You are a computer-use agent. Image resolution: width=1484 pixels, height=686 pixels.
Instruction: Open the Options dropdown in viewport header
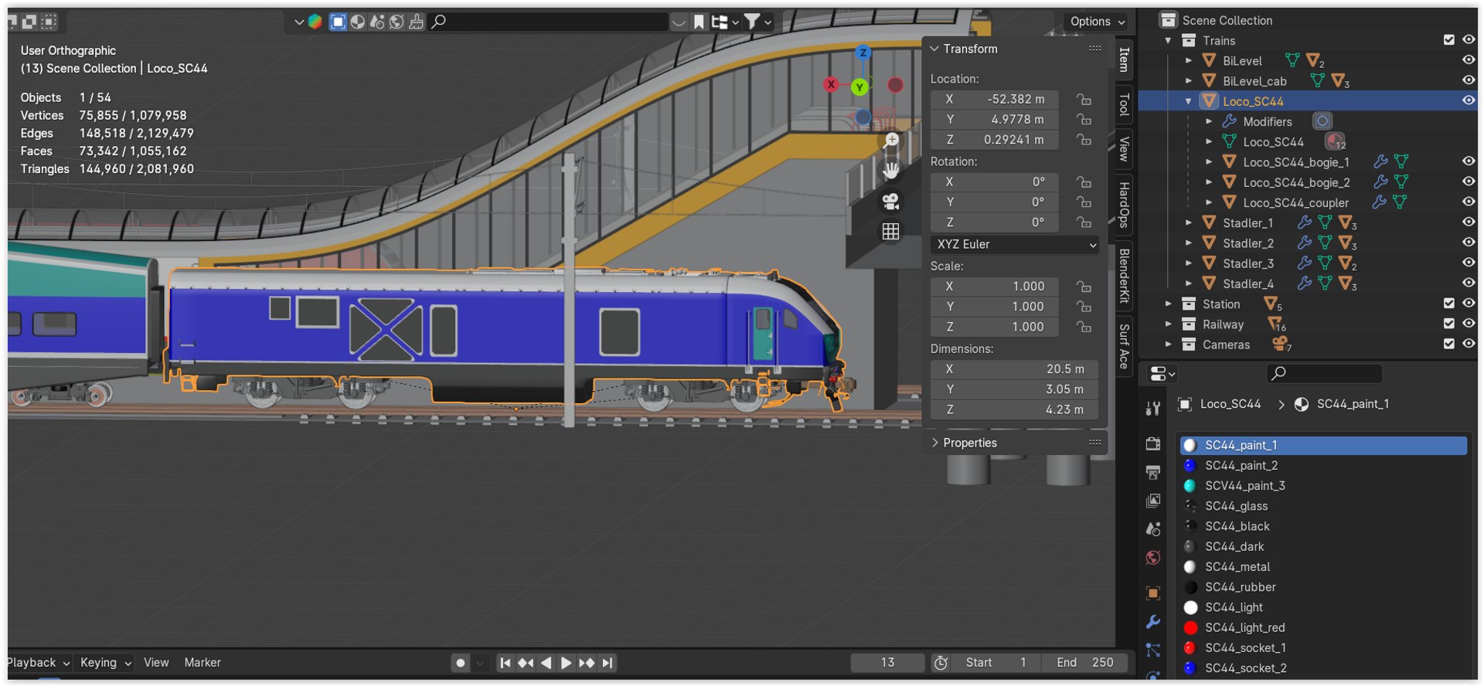tap(1097, 22)
